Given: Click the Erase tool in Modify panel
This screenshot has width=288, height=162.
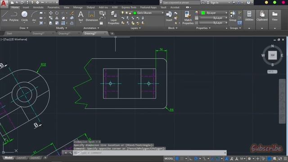Looking at the screenshot, I should [x=72, y=13].
